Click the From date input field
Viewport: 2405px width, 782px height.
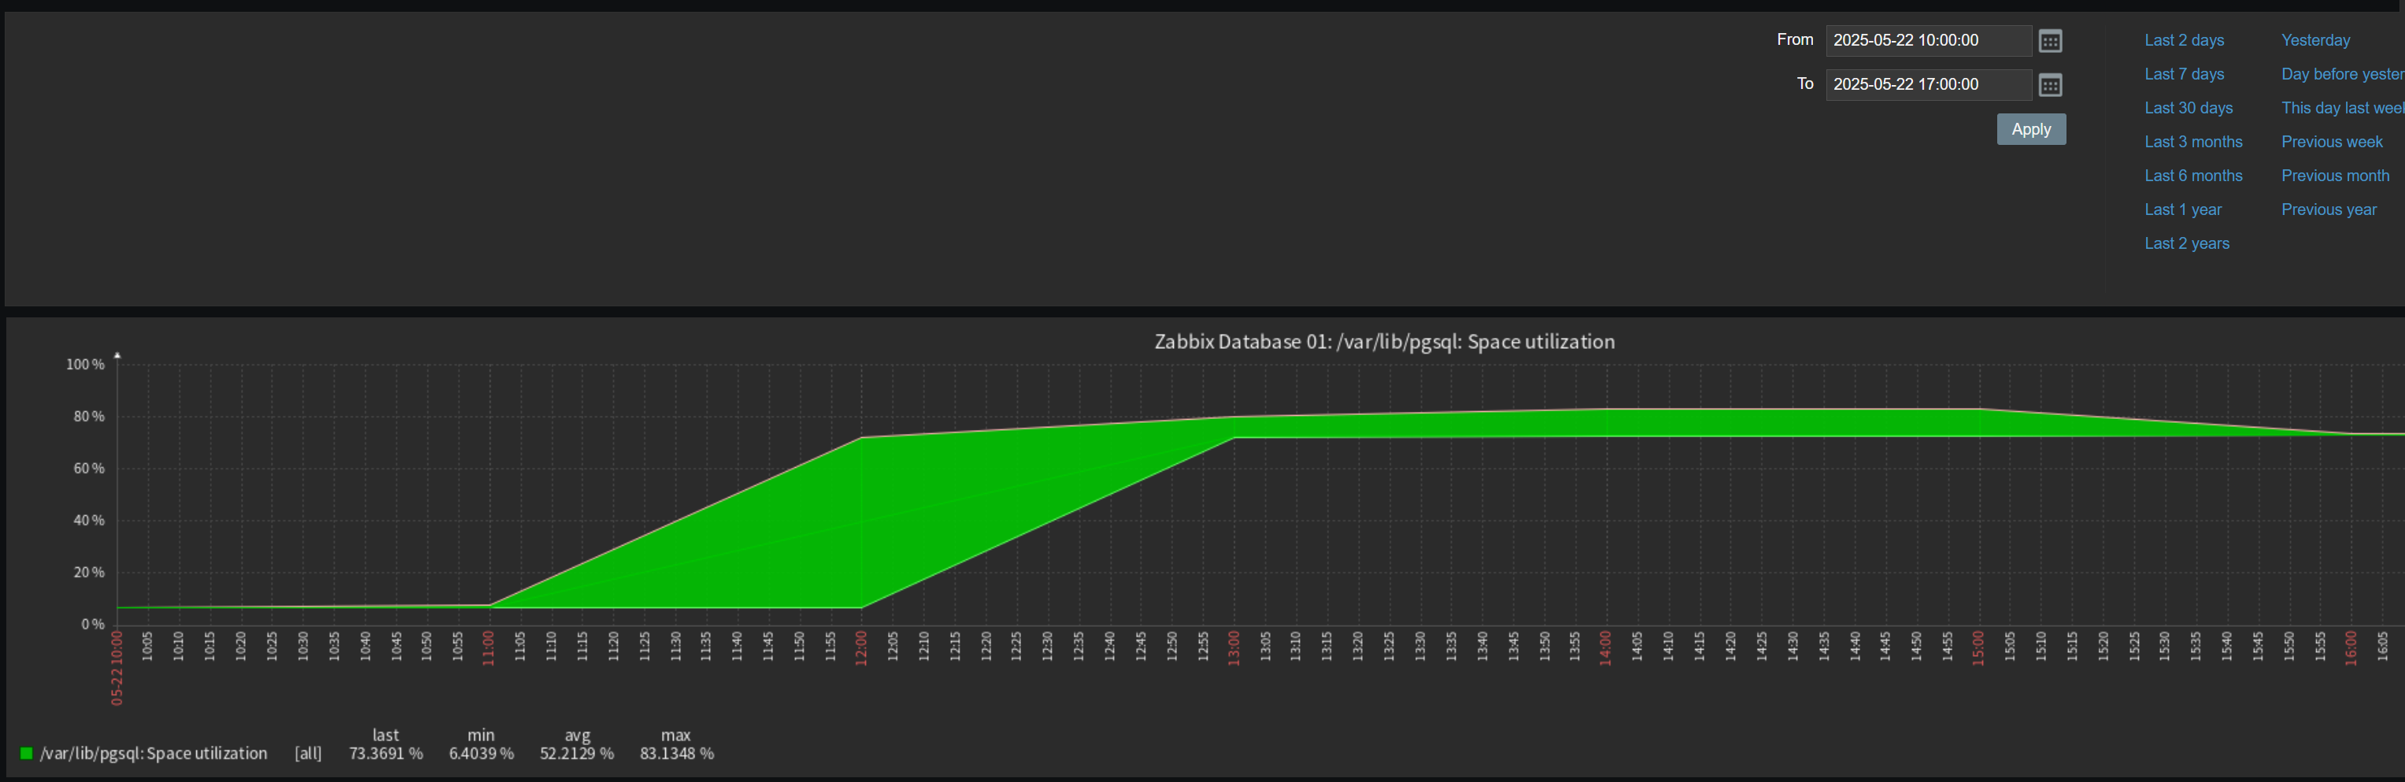[1927, 40]
